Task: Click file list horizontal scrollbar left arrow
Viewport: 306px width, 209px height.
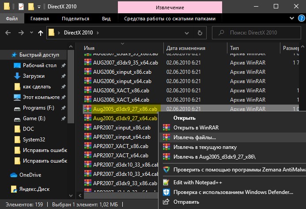Action: (x=80, y=195)
